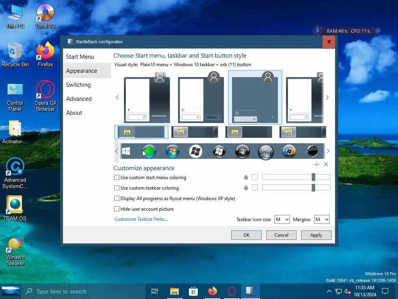Select the Appearance section
Viewport: 398px width, 299px height.
[x=87, y=71]
